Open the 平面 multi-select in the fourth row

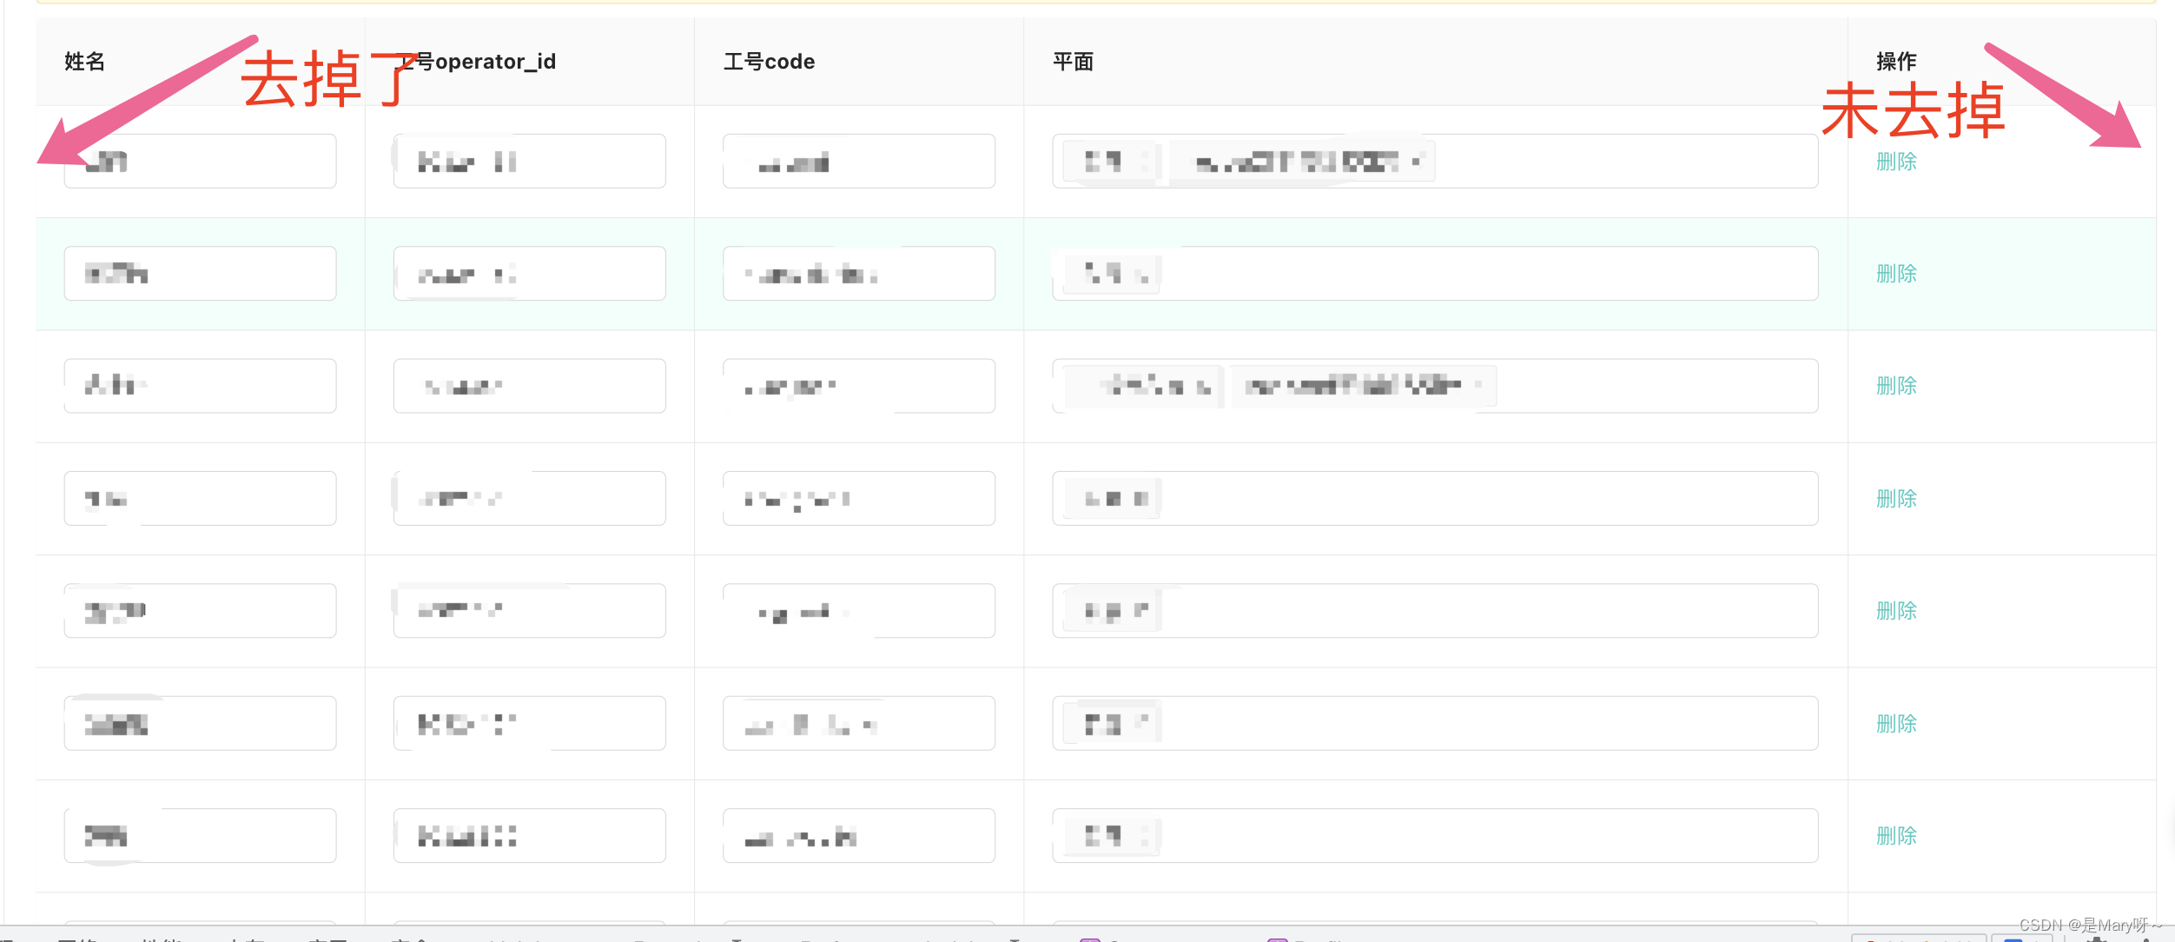coord(1477,499)
